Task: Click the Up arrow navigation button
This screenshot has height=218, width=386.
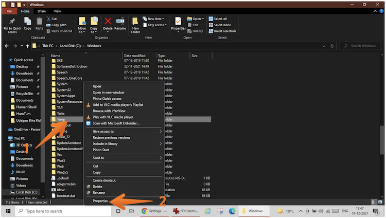Action: 27,46
